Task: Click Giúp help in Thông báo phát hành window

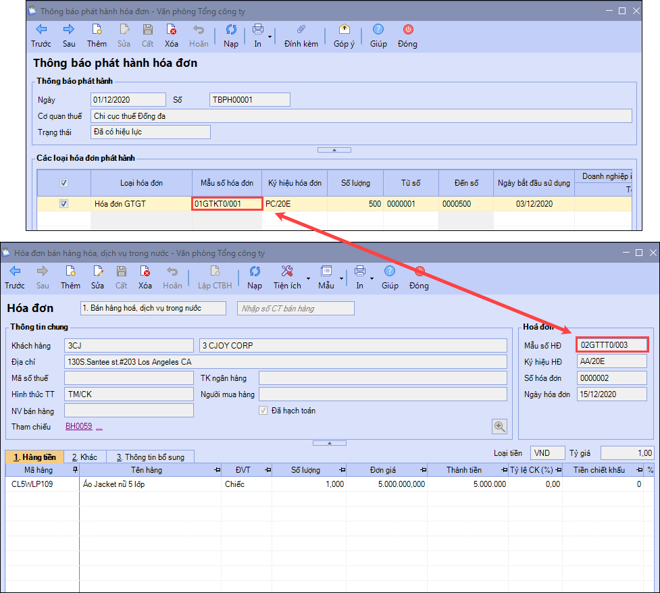Action: tap(378, 36)
